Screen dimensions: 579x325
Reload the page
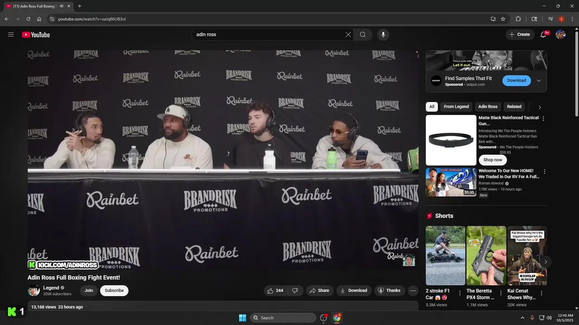click(x=28, y=19)
